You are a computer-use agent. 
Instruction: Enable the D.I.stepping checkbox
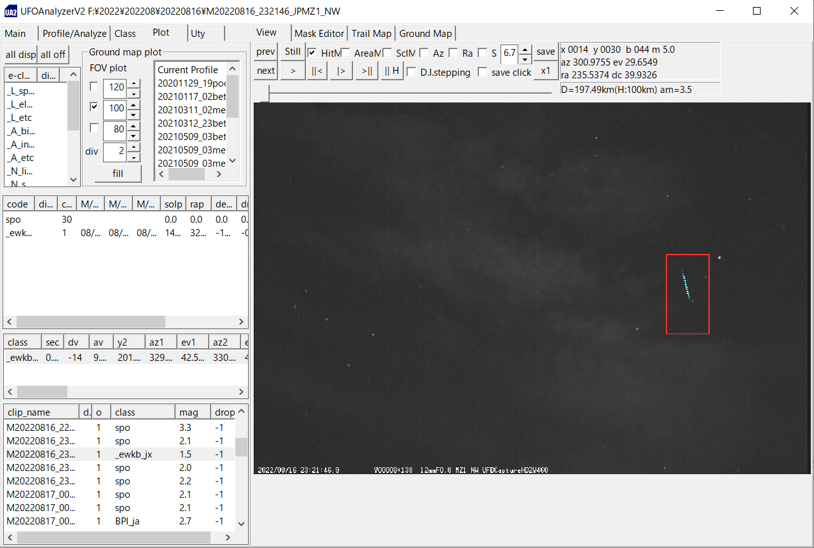(411, 72)
